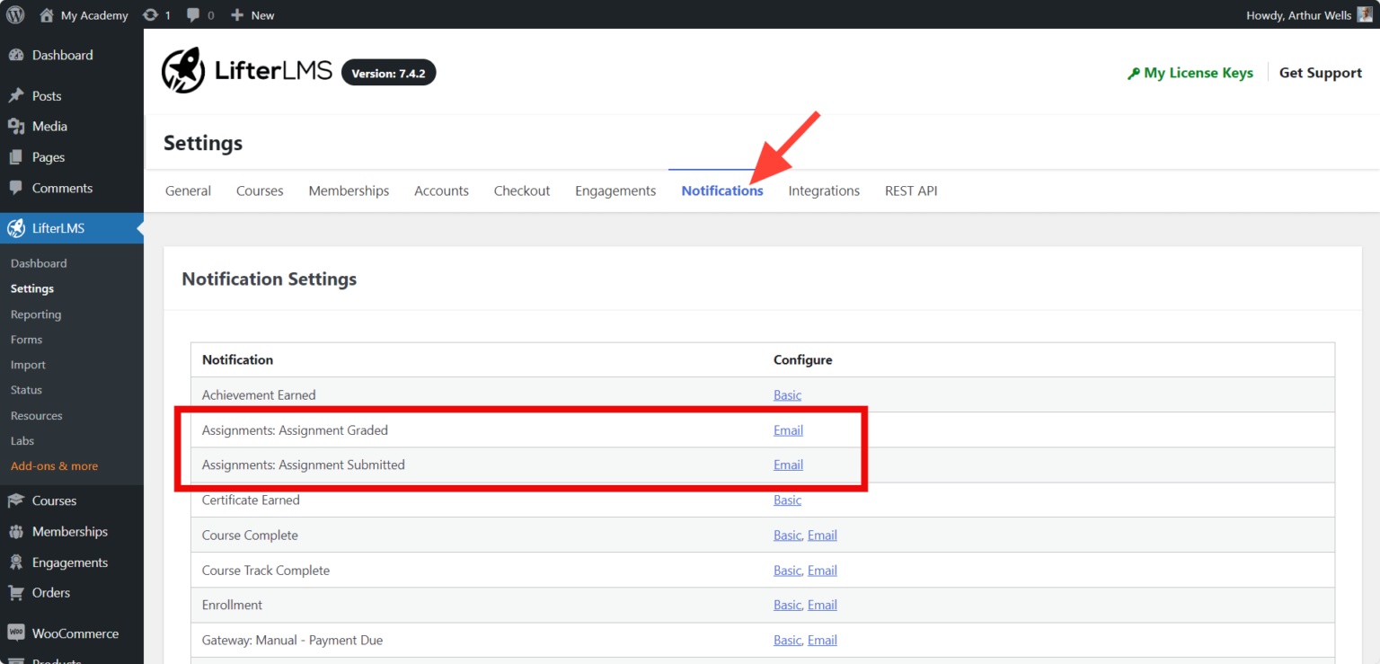Click the Pages icon in sidebar
This screenshot has width=1380, height=664.
(x=16, y=157)
